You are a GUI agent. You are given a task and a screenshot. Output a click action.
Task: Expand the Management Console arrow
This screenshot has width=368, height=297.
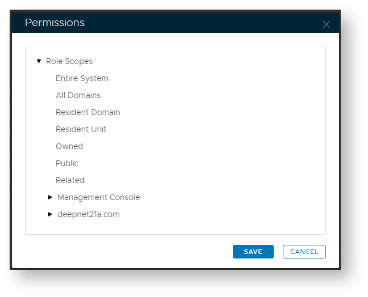click(51, 197)
